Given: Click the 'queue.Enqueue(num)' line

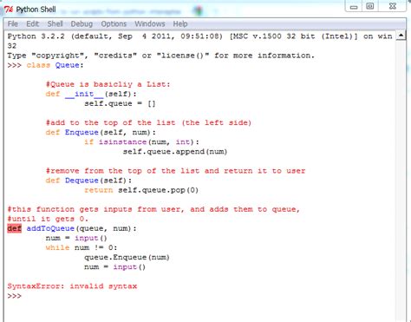Looking at the screenshot, I should click(127, 257).
